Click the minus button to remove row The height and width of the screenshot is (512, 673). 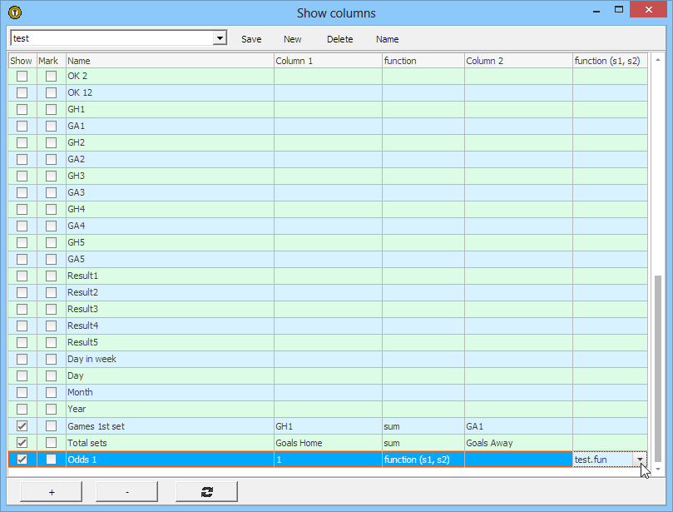(126, 492)
